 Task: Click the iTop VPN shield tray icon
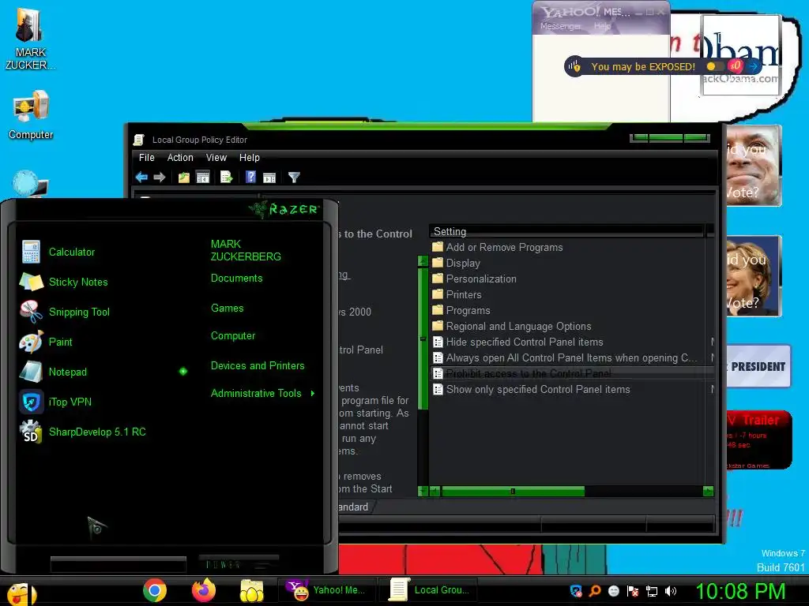click(x=576, y=591)
